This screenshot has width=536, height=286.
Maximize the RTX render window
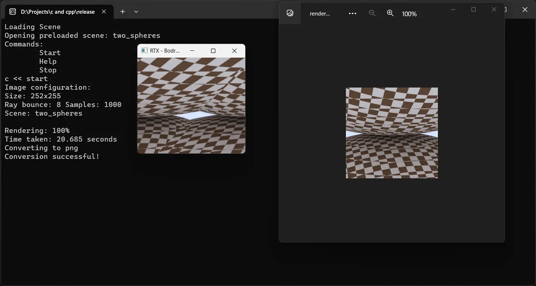pyautogui.click(x=213, y=51)
